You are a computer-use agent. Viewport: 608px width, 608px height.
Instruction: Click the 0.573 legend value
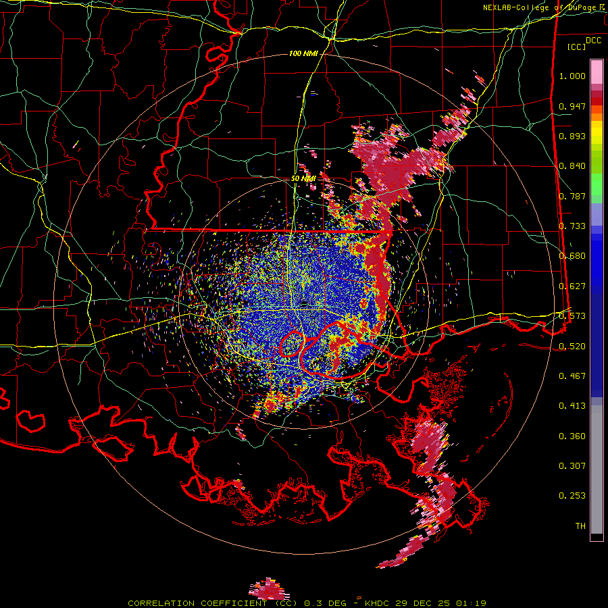[x=572, y=316]
